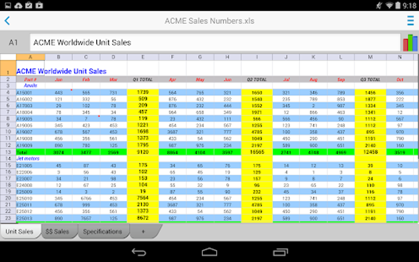Select the green Total label cell

coord(30,152)
